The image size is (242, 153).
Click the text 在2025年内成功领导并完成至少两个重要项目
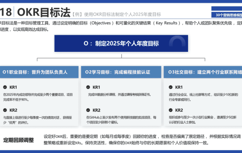pos(34,95)
